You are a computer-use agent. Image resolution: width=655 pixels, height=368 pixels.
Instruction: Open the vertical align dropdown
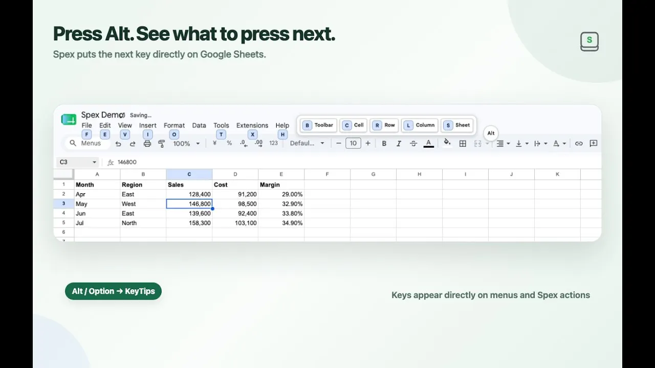tap(521, 144)
